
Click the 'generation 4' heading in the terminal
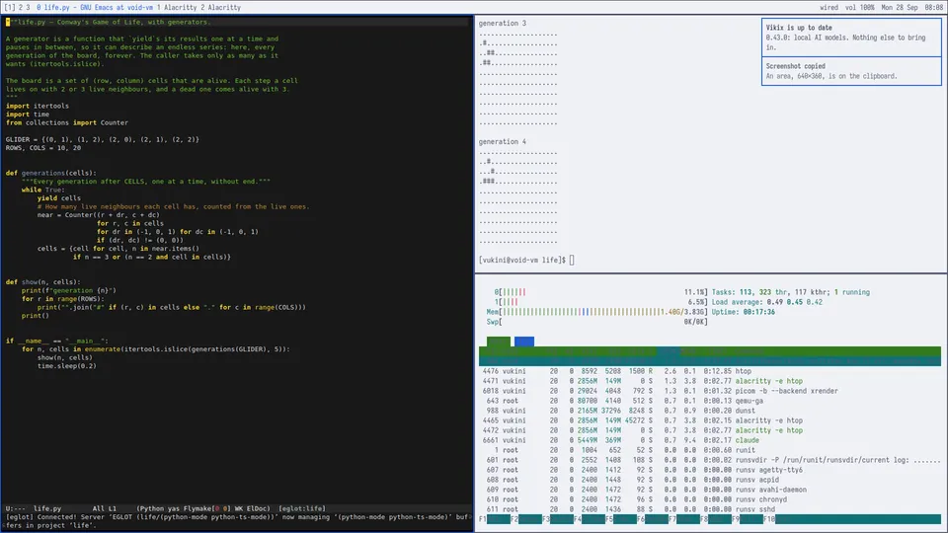coord(503,141)
